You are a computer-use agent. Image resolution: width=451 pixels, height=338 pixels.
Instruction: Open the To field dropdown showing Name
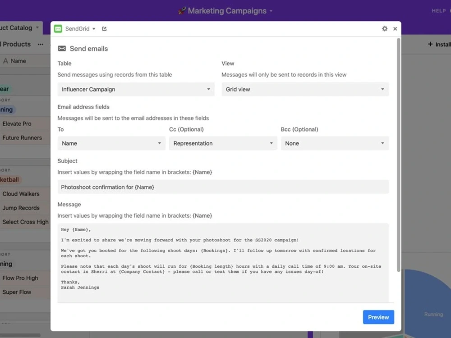[x=111, y=143]
